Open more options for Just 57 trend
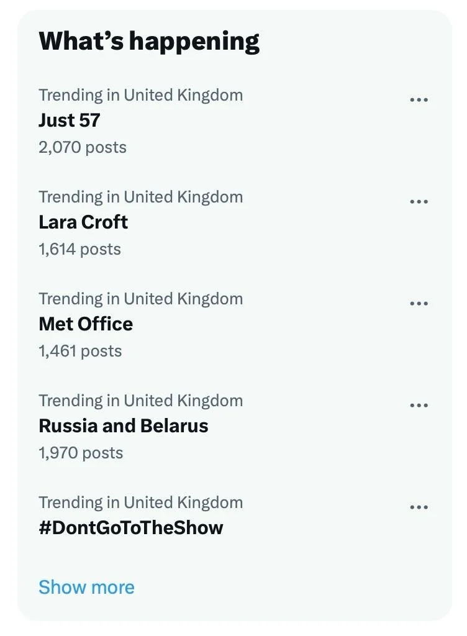Screen dimensions: 467x636 click(x=419, y=100)
